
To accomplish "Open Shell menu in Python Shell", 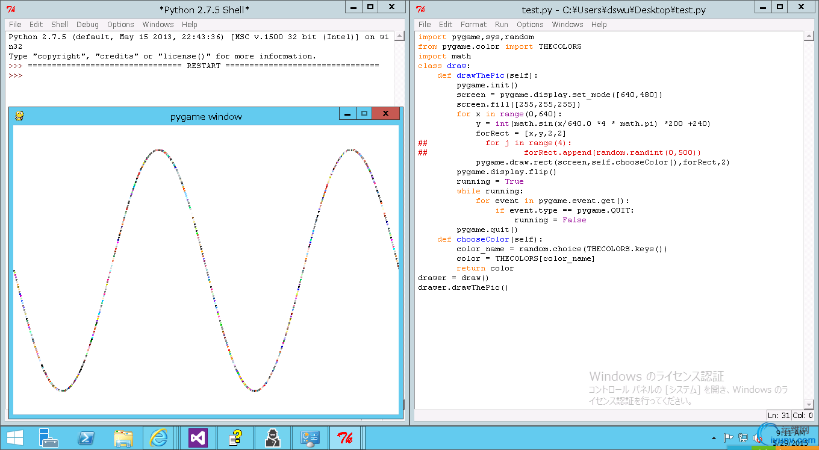I will coord(60,25).
